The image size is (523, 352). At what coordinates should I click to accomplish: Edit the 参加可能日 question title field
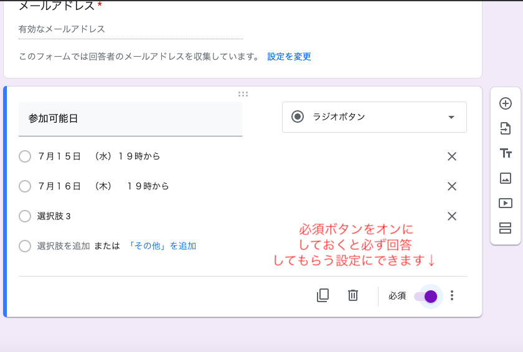(x=130, y=119)
